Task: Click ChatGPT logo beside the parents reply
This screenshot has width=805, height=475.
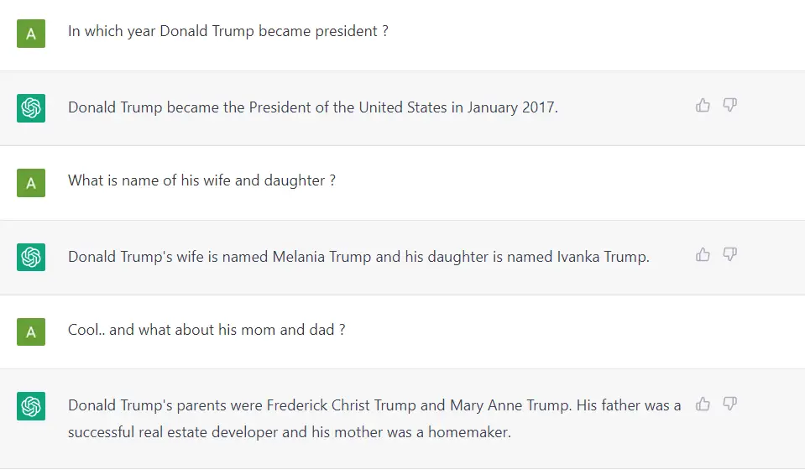Action: [31, 406]
